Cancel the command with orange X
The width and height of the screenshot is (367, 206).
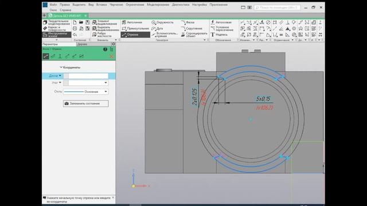tap(112, 56)
